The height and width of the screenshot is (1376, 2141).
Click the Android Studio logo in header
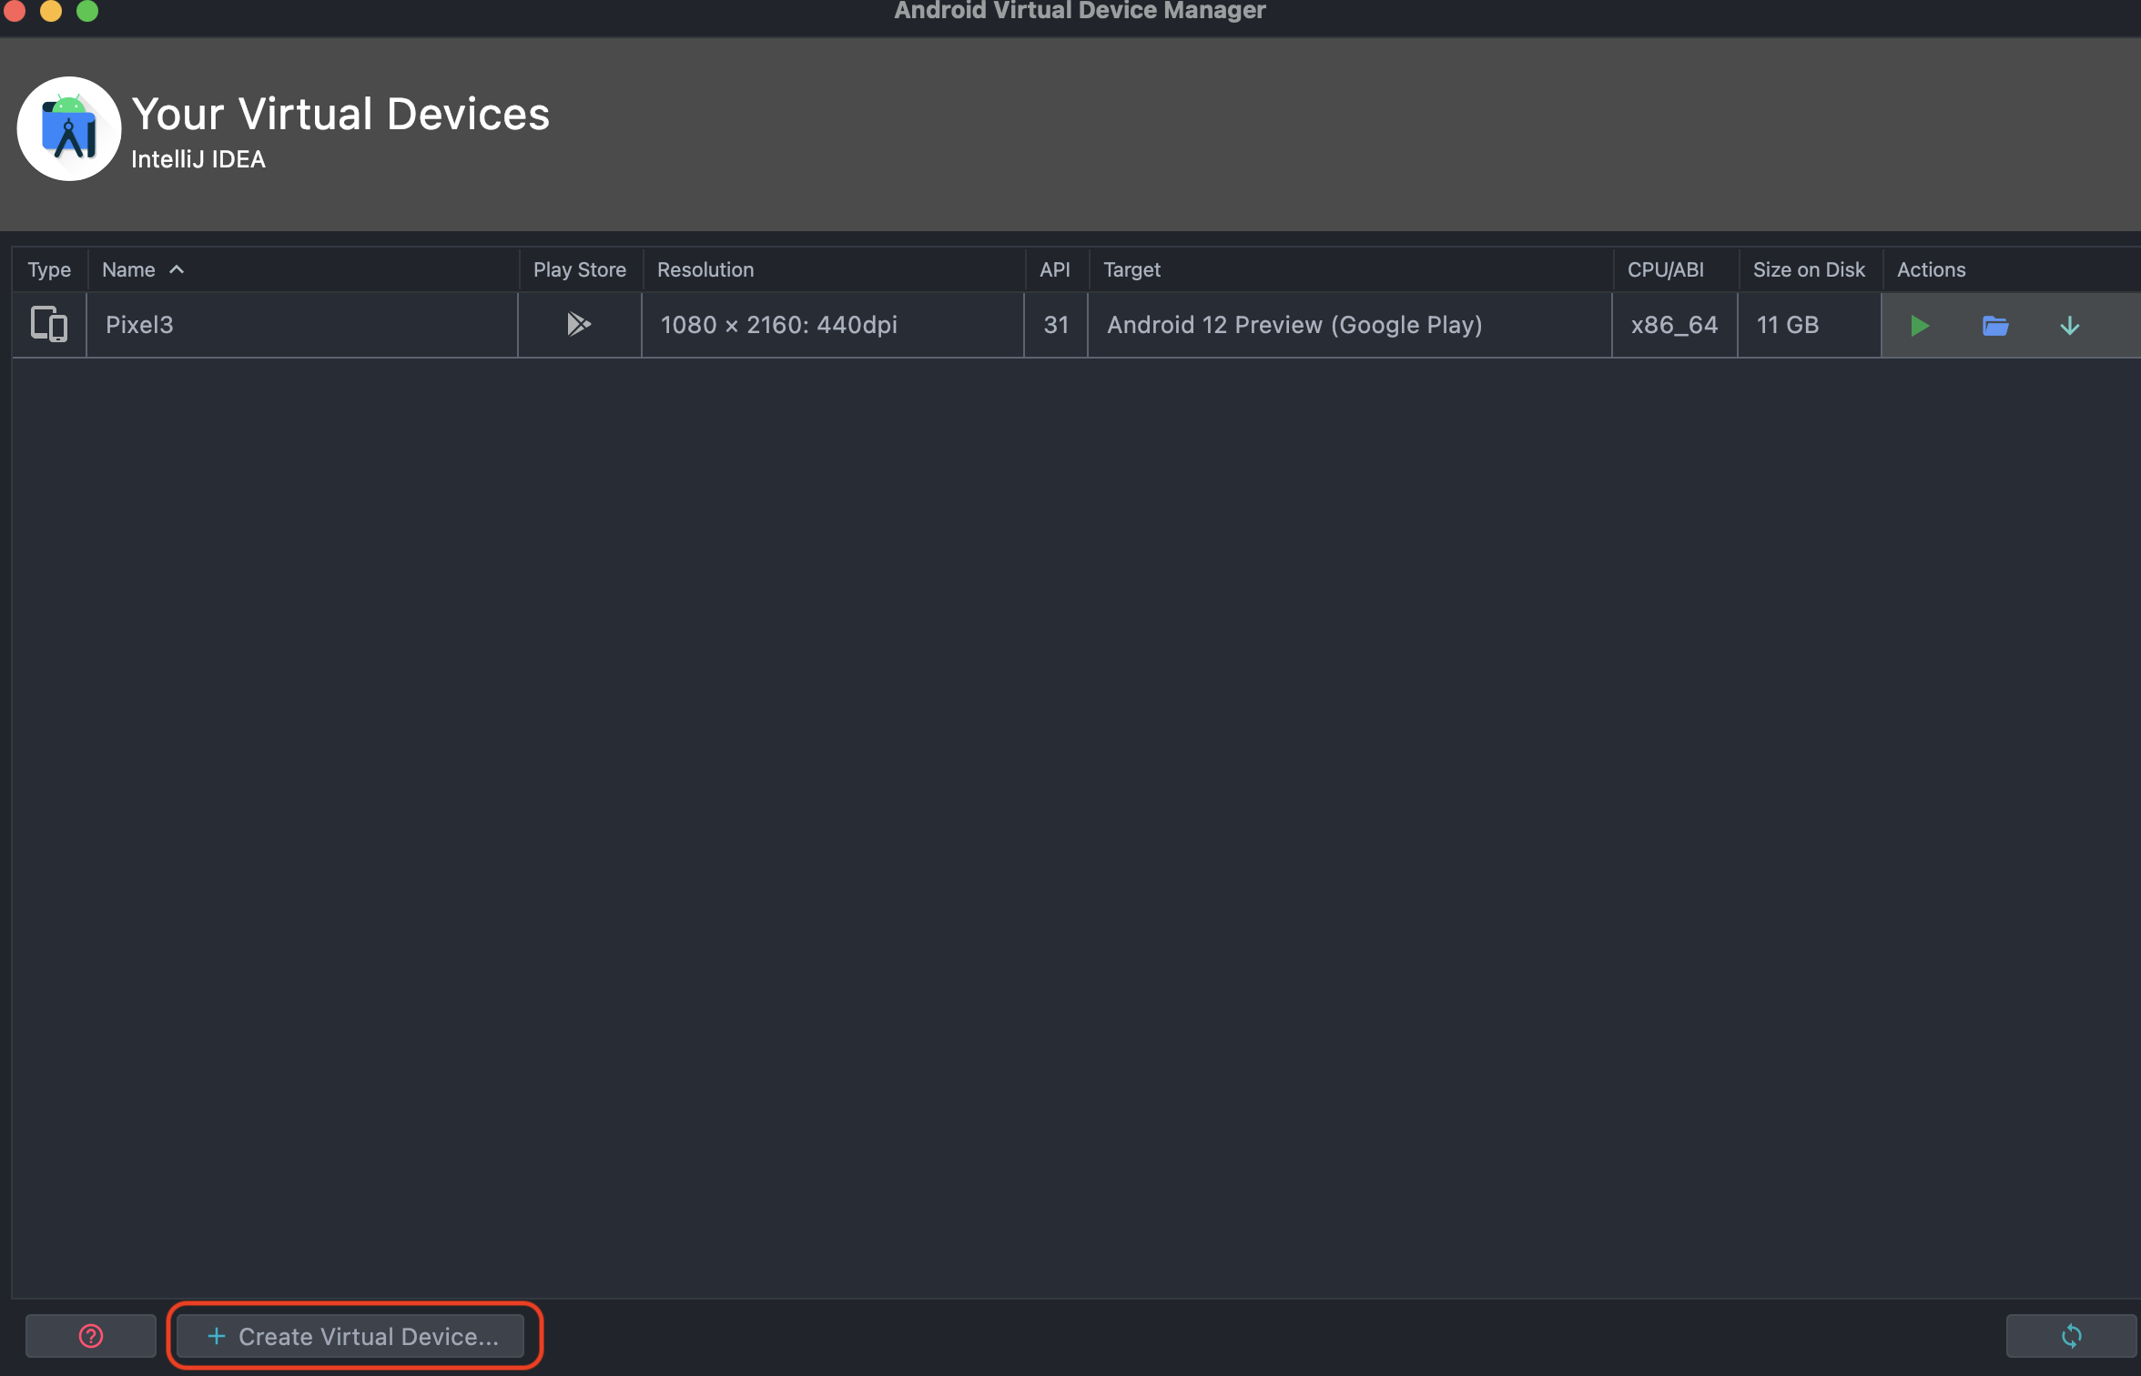pos(69,129)
